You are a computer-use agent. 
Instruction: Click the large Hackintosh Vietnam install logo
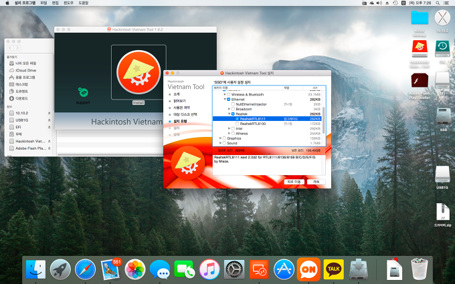pyautogui.click(x=139, y=72)
